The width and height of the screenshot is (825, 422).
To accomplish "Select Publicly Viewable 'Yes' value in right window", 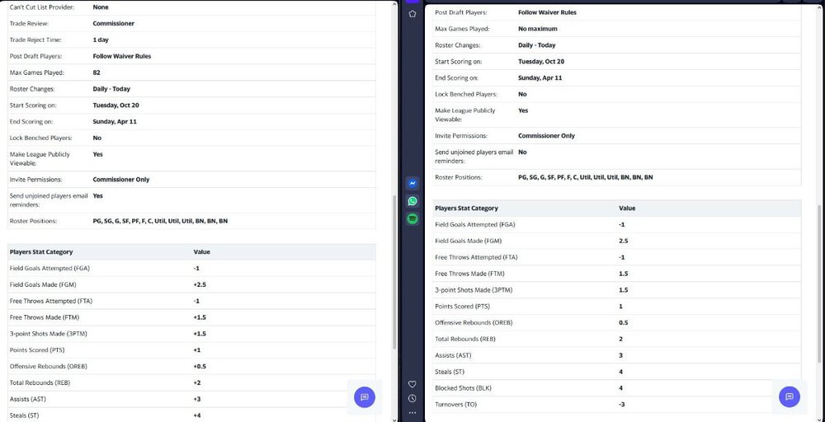I will click(x=523, y=110).
